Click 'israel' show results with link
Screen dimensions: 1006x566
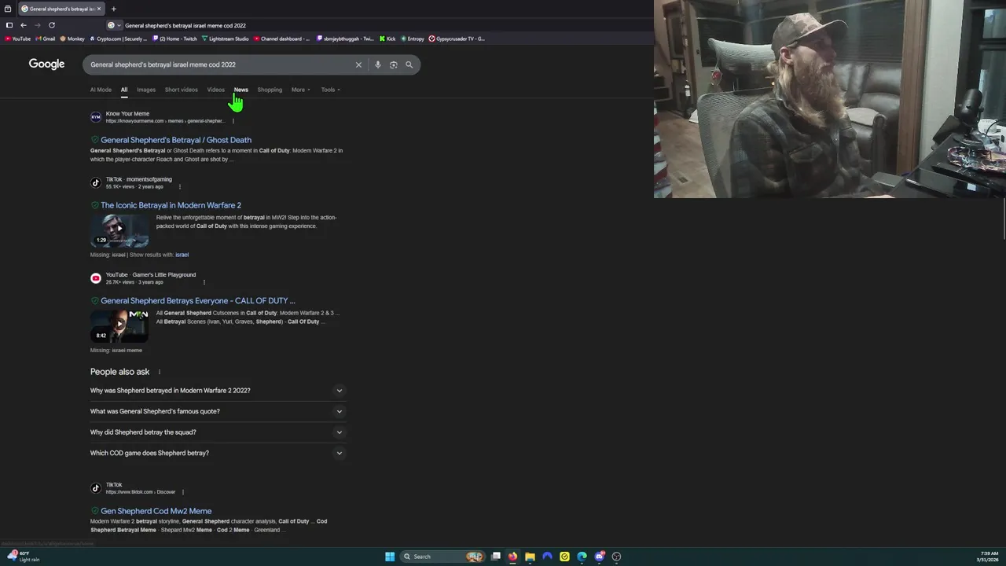(x=182, y=255)
